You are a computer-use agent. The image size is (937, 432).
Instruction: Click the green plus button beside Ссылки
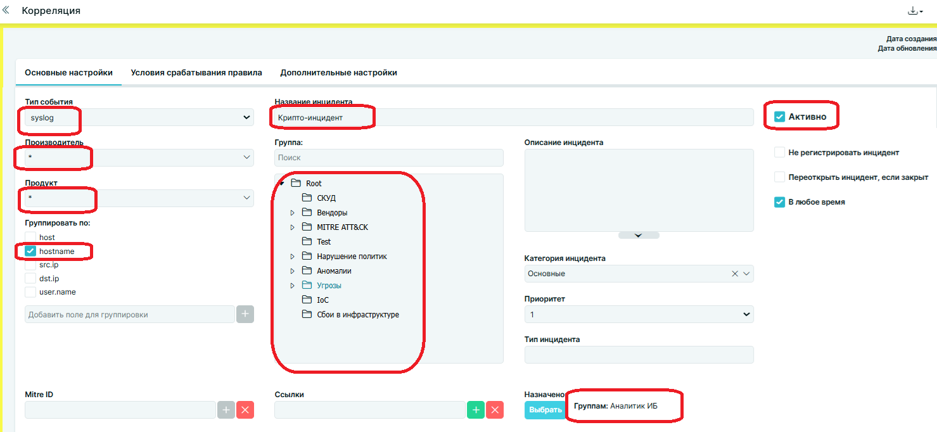point(476,410)
